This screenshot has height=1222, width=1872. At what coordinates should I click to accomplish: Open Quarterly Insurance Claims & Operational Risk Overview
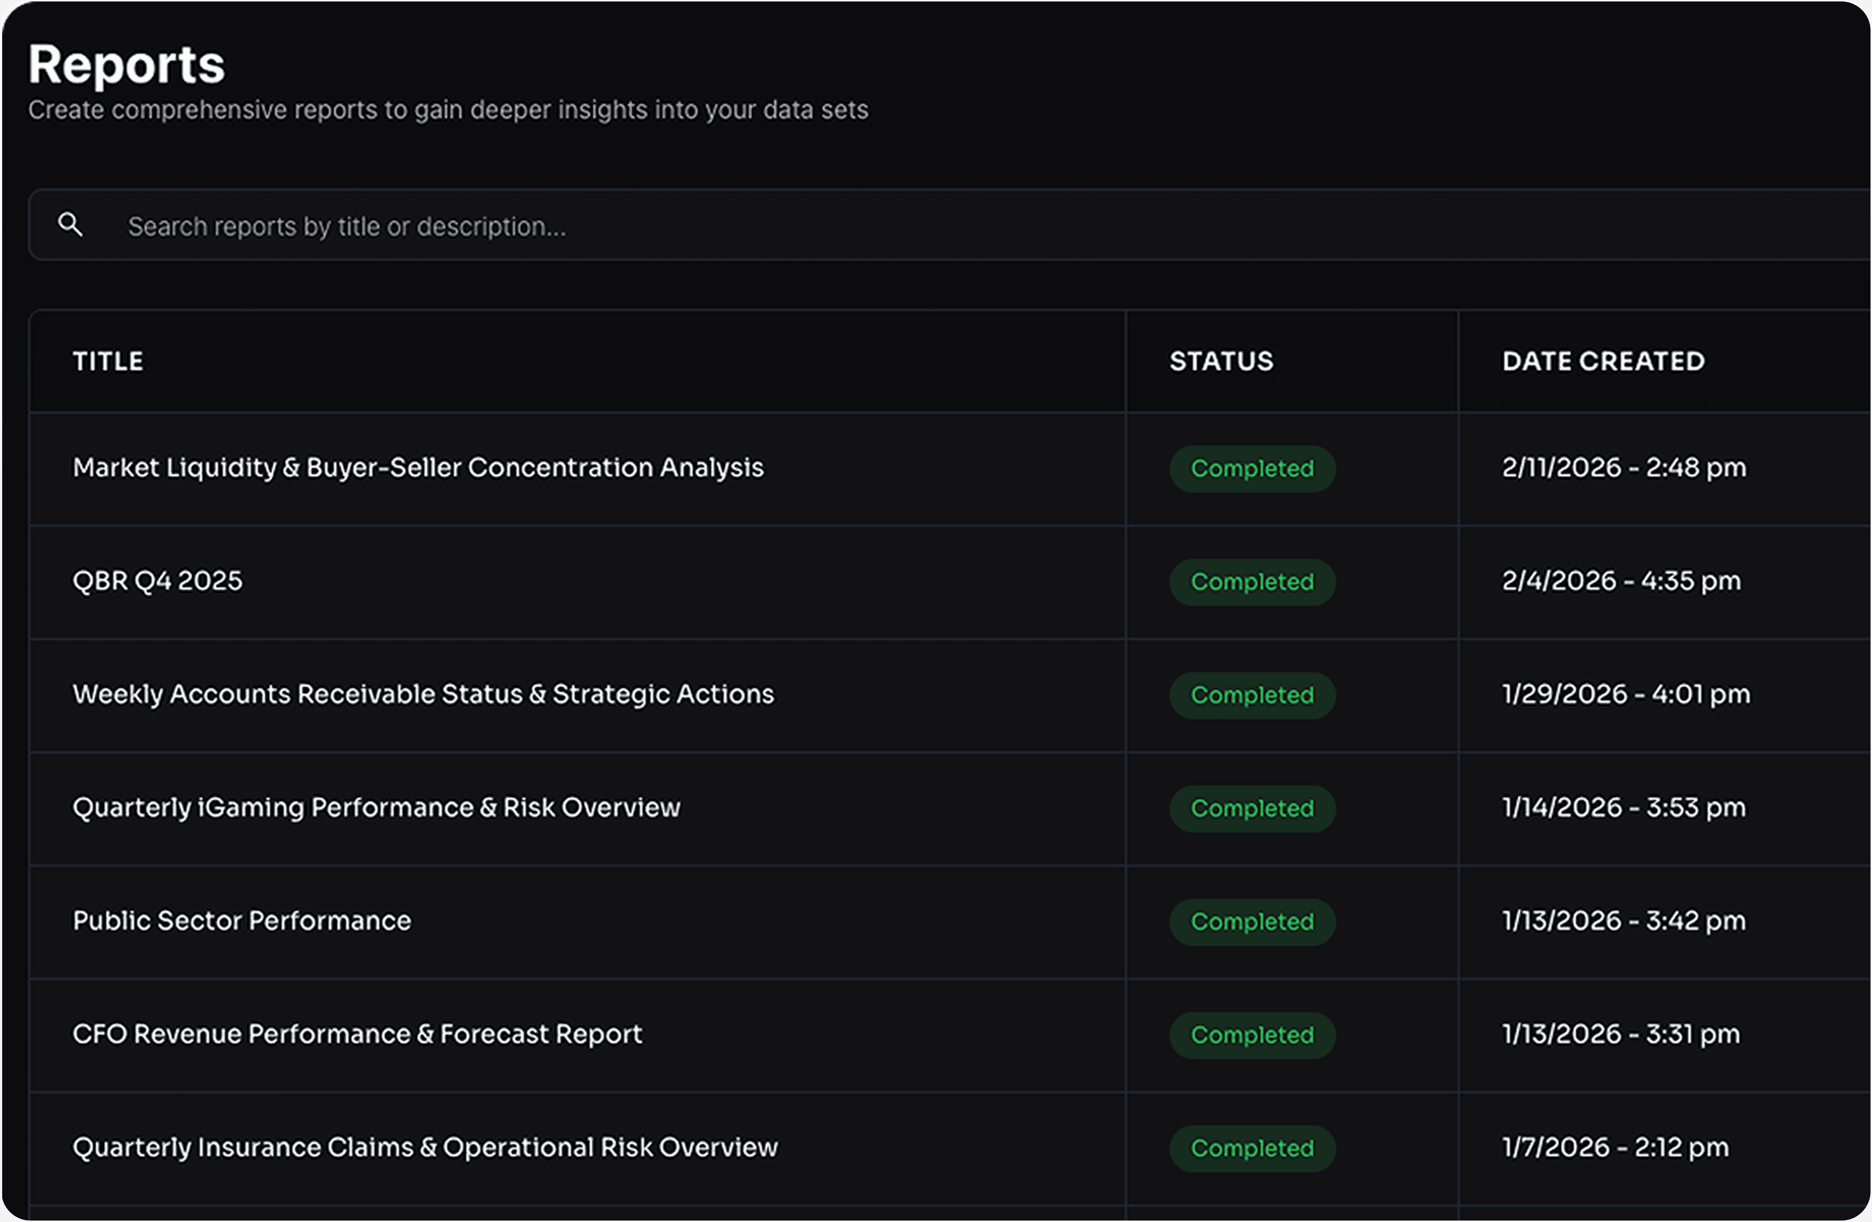click(x=425, y=1147)
